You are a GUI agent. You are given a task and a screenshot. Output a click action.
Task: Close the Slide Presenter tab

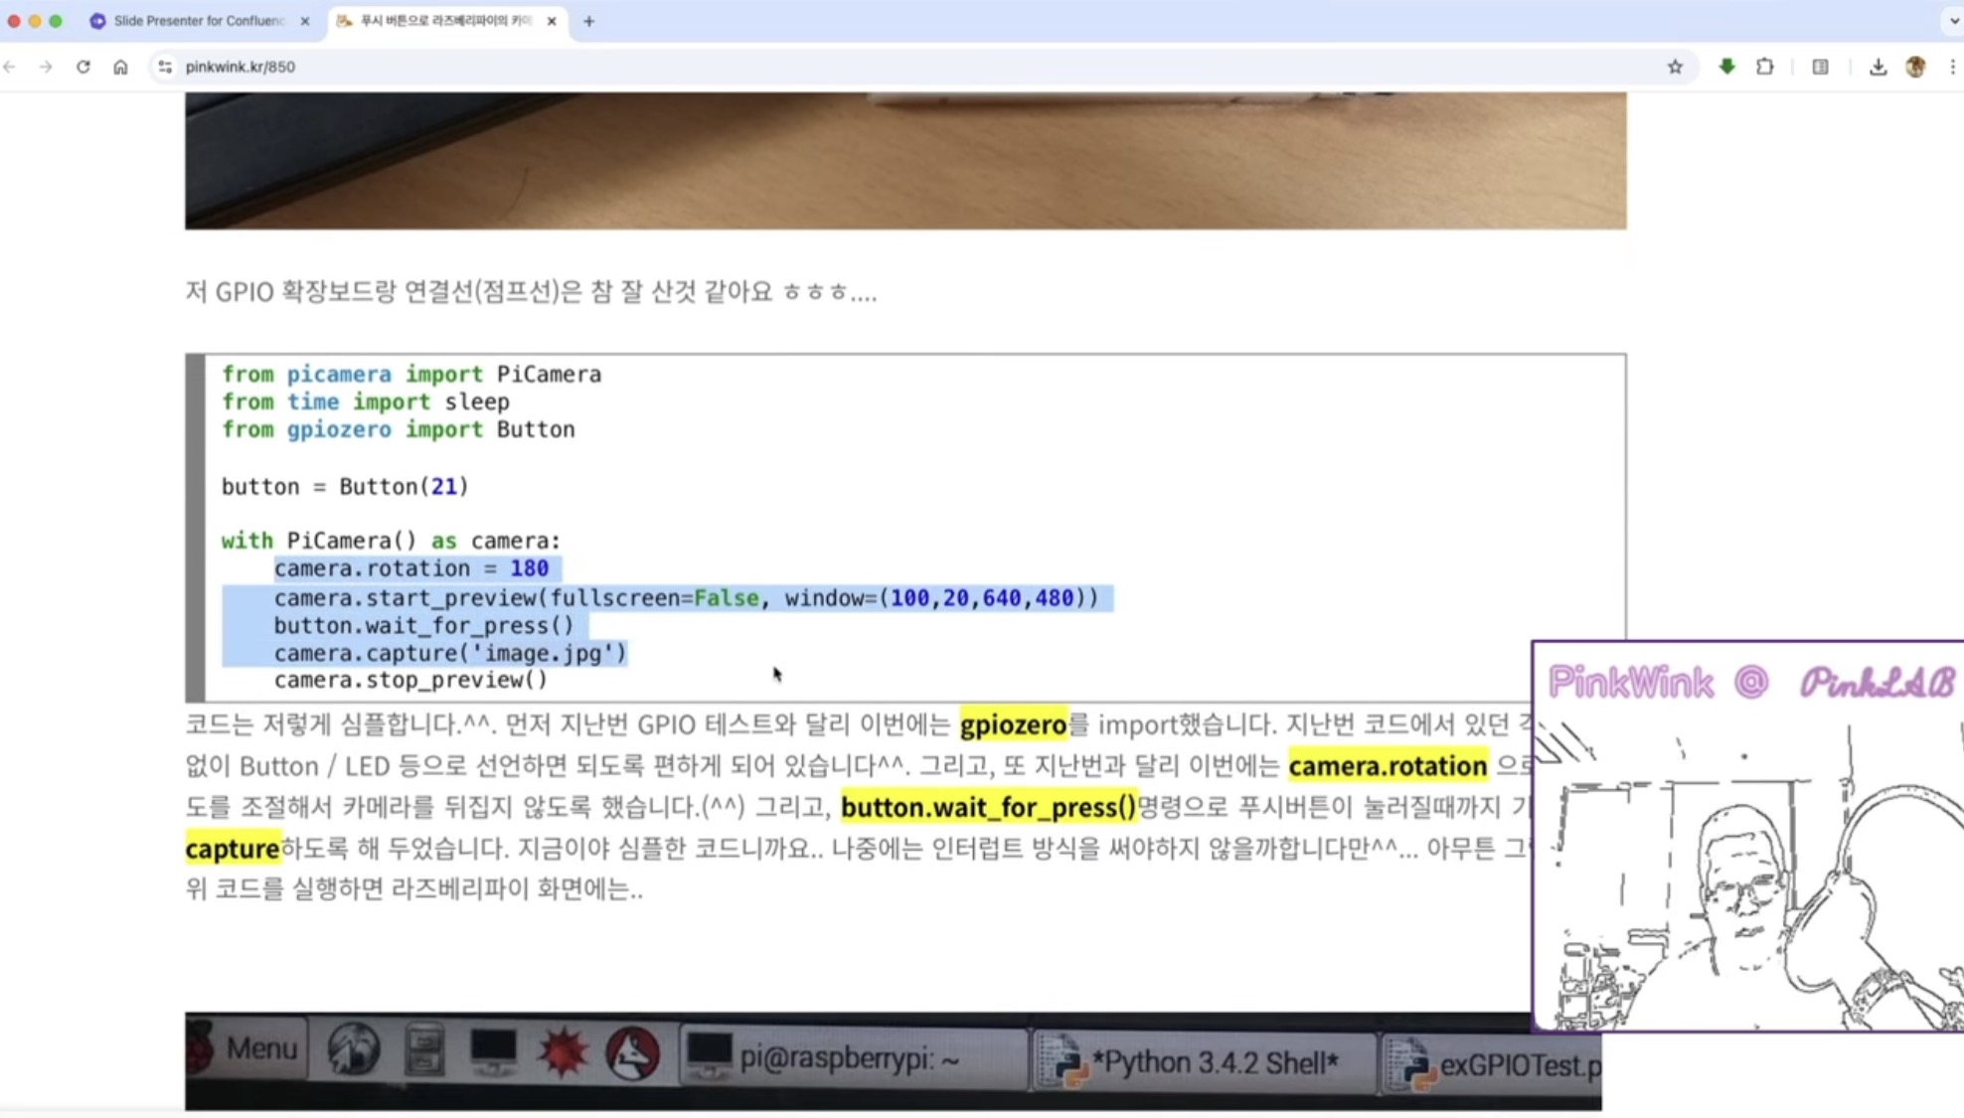point(305,21)
